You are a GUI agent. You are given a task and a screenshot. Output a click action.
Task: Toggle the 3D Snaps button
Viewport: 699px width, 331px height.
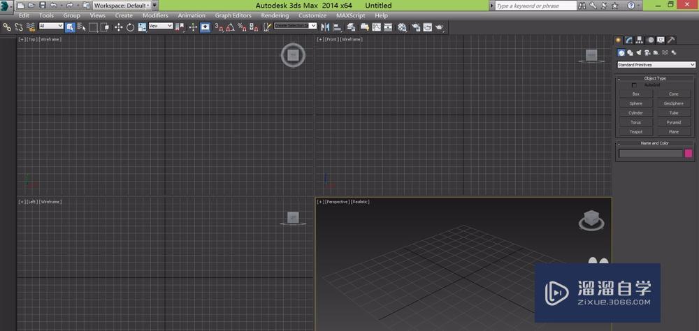coord(218,27)
